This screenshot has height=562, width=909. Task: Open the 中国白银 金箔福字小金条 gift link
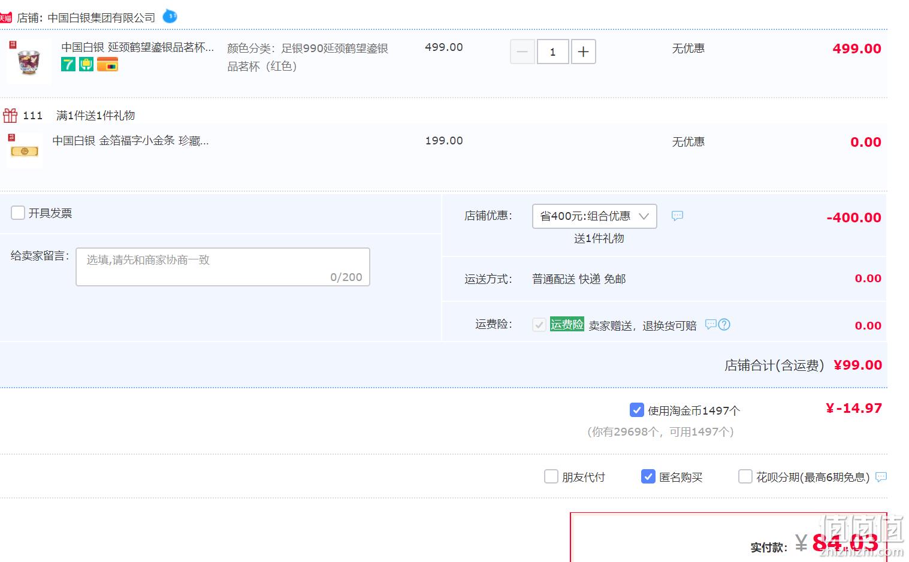point(131,141)
